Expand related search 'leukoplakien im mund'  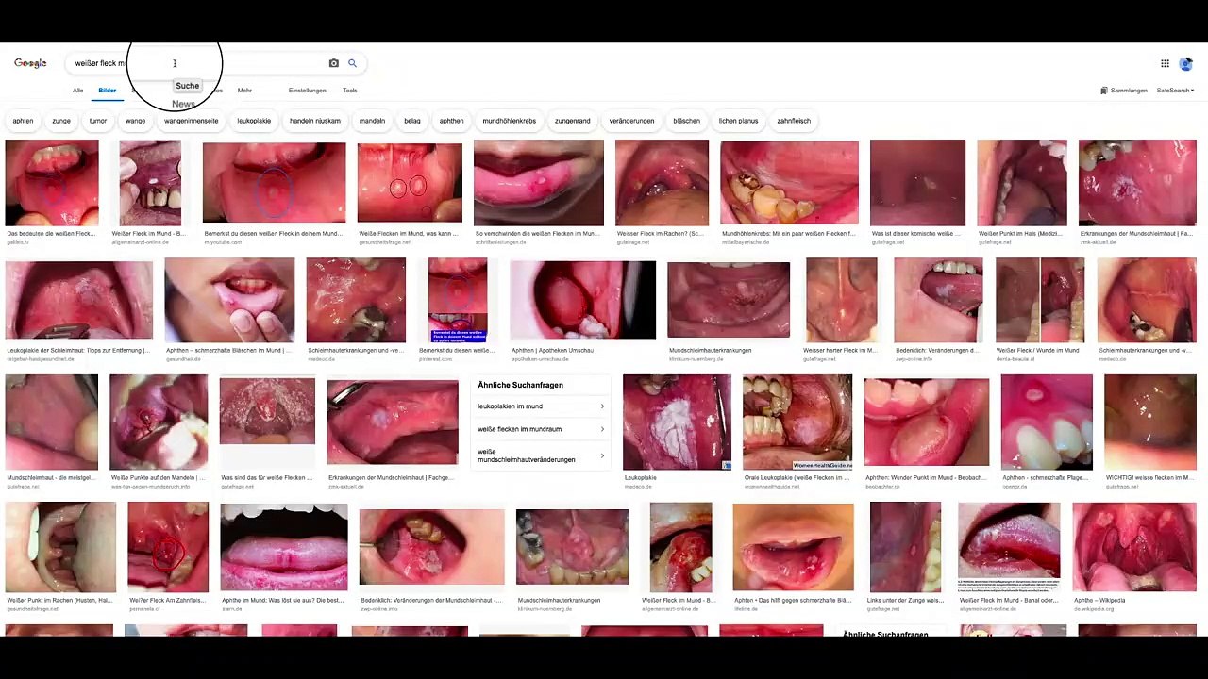pyautogui.click(x=541, y=406)
